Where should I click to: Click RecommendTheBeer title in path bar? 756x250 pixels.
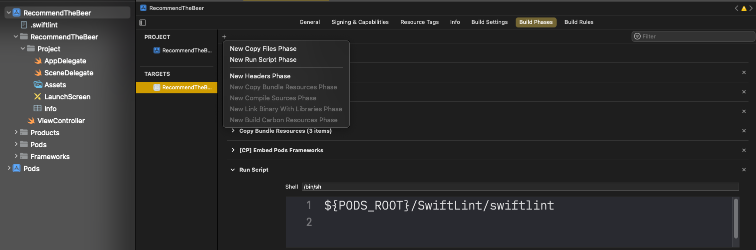click(176, 8)
